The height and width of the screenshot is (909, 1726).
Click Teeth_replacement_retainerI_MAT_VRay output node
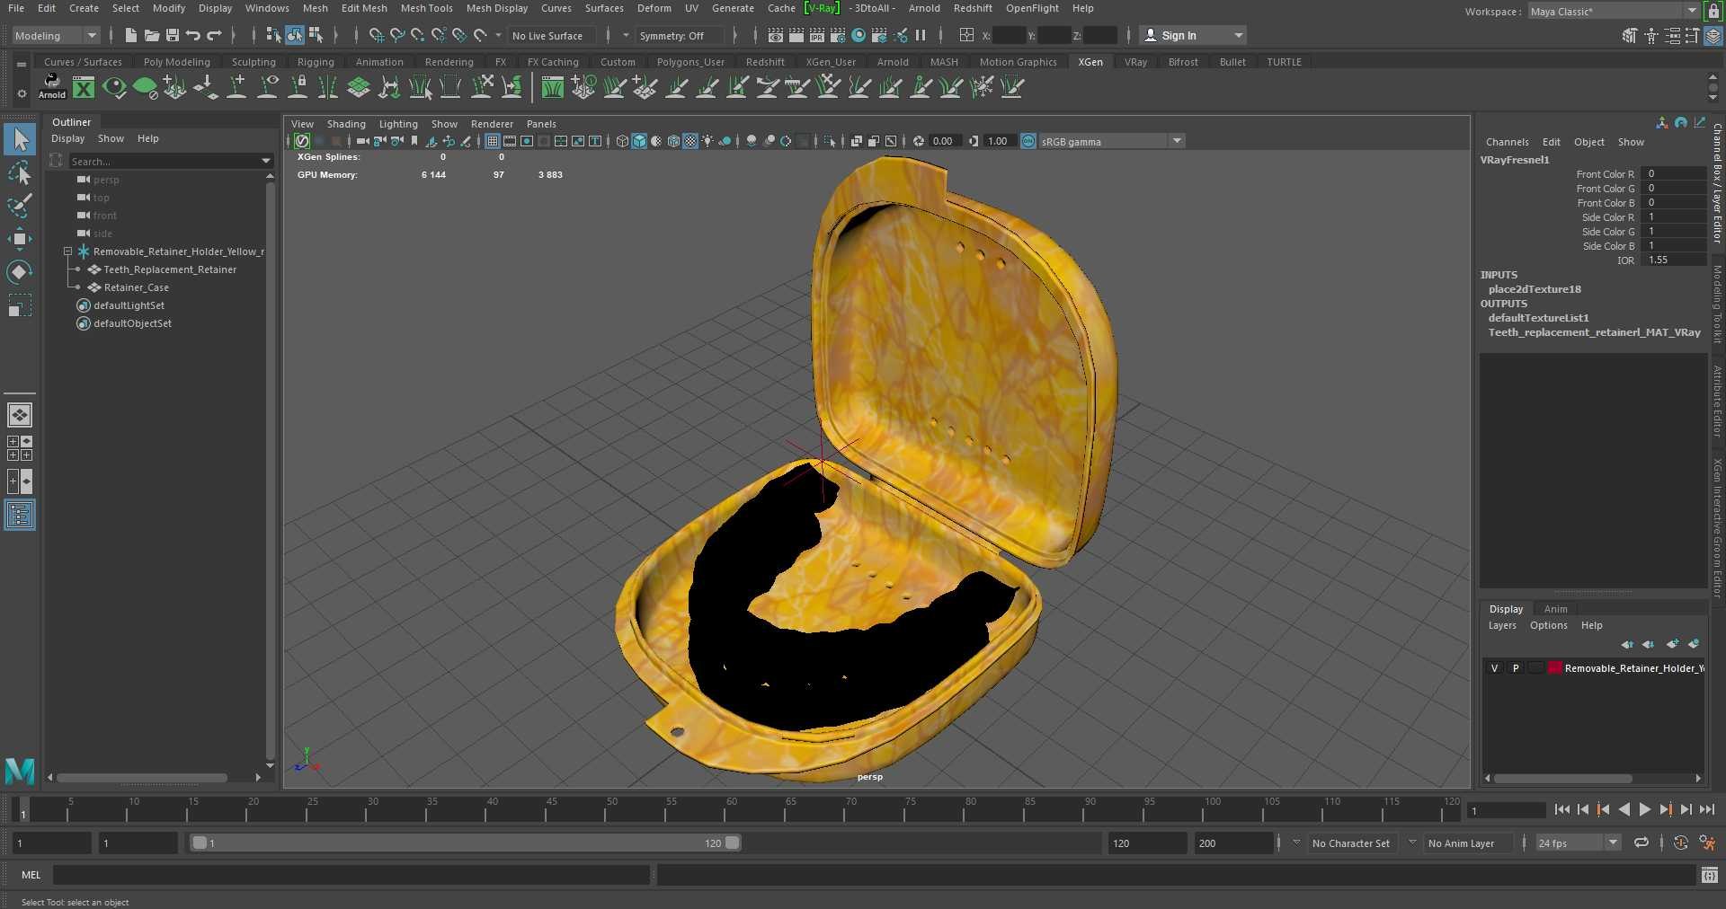(x=1594, y=332)
